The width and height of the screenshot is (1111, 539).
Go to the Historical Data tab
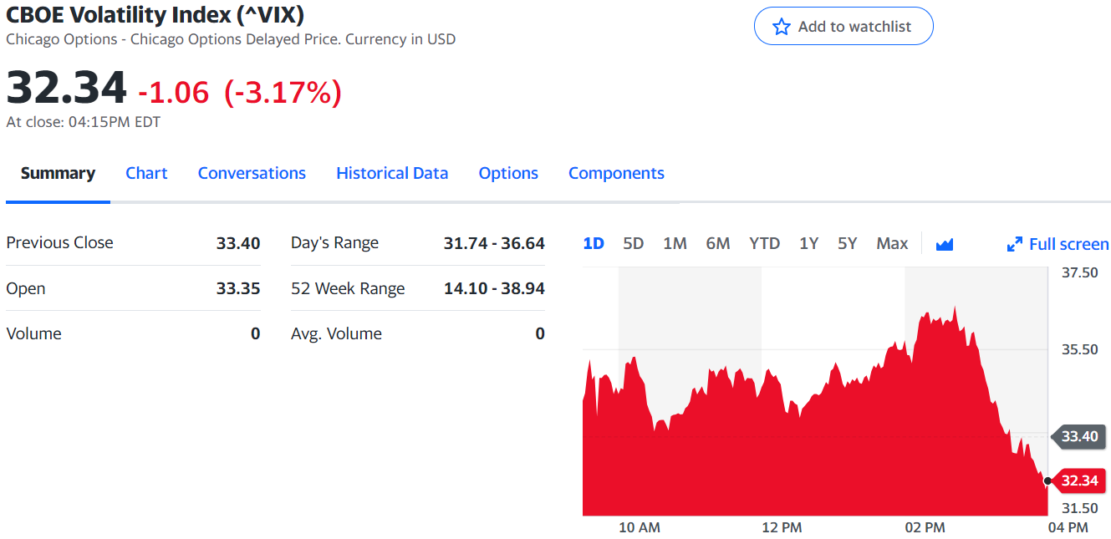[392, 173]
